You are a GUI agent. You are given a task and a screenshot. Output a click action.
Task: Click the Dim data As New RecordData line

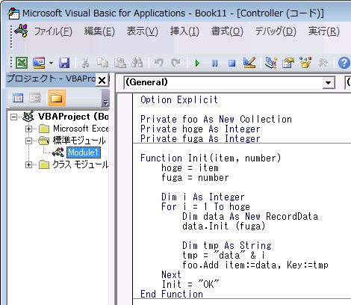250,216
